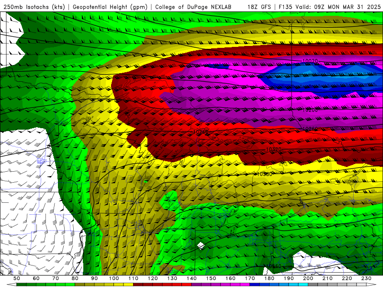The image size is (383, 287).
Task: Click the '18Z GFS' model run label
Action: [x=259, y=7]
